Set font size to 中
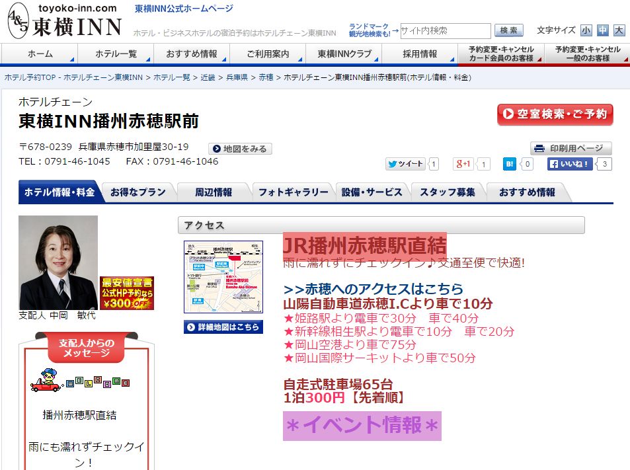 (x=603, y=30)
